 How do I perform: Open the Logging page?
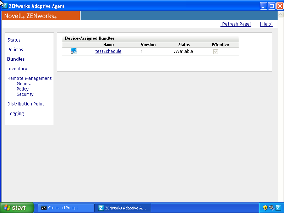tap(16, 114)
